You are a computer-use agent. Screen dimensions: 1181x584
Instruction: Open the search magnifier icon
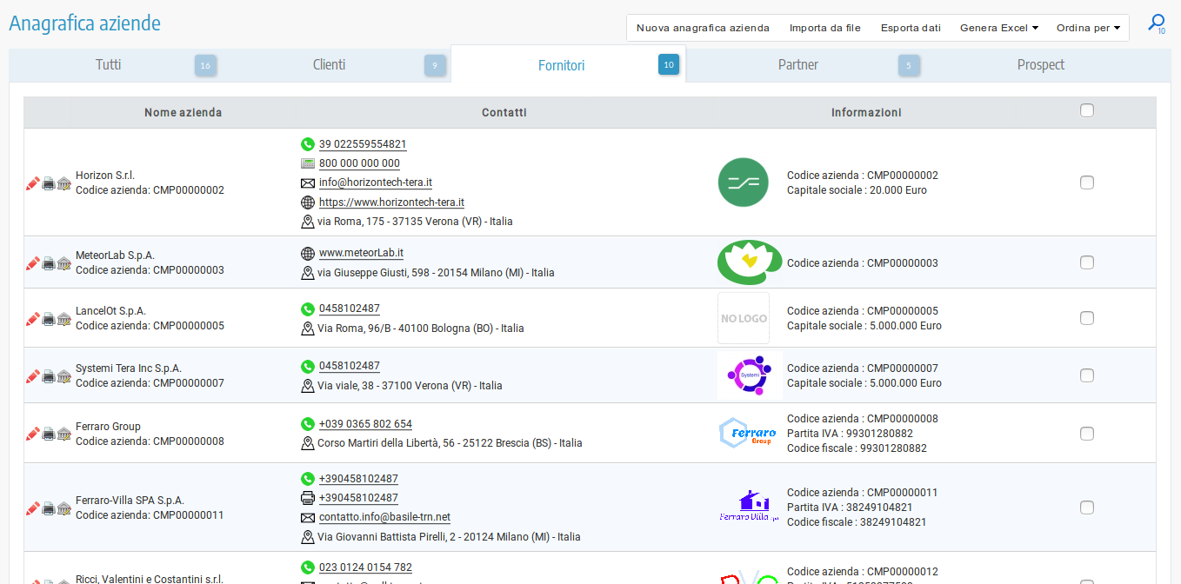tap(1157, 24)
